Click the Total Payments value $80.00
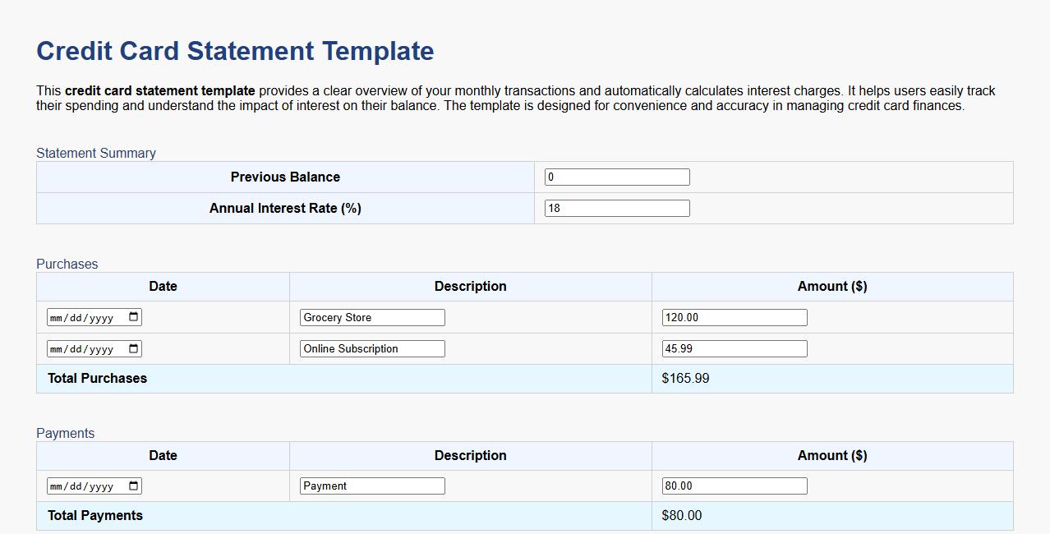 click(x=679, y=515)
